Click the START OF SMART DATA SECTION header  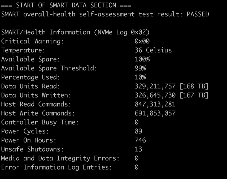66,5
